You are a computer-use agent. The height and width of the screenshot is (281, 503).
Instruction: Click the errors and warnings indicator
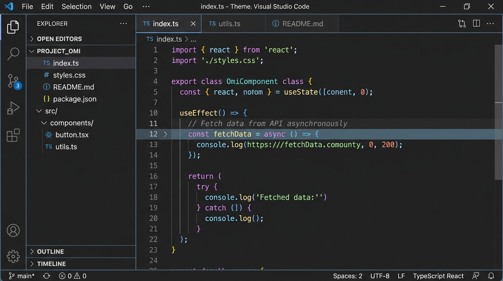[x=72, y=276]
